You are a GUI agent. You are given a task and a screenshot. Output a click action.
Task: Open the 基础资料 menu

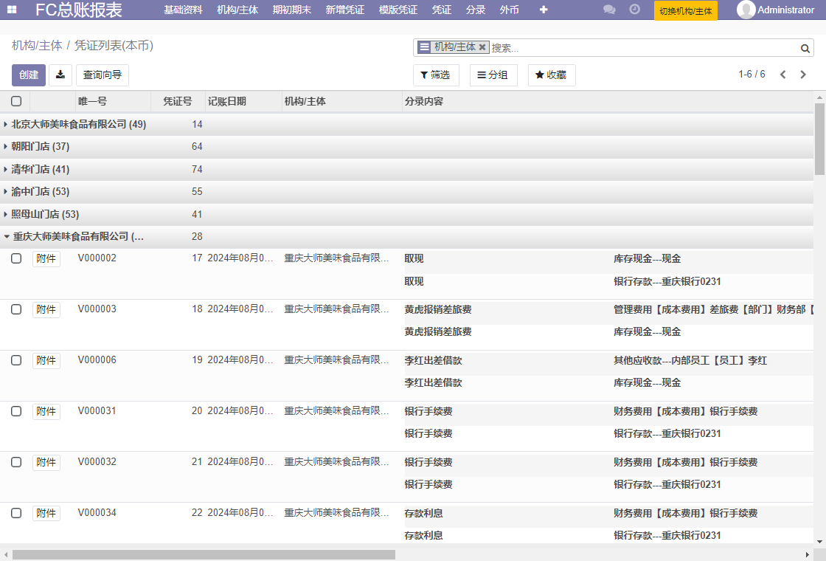184,10
